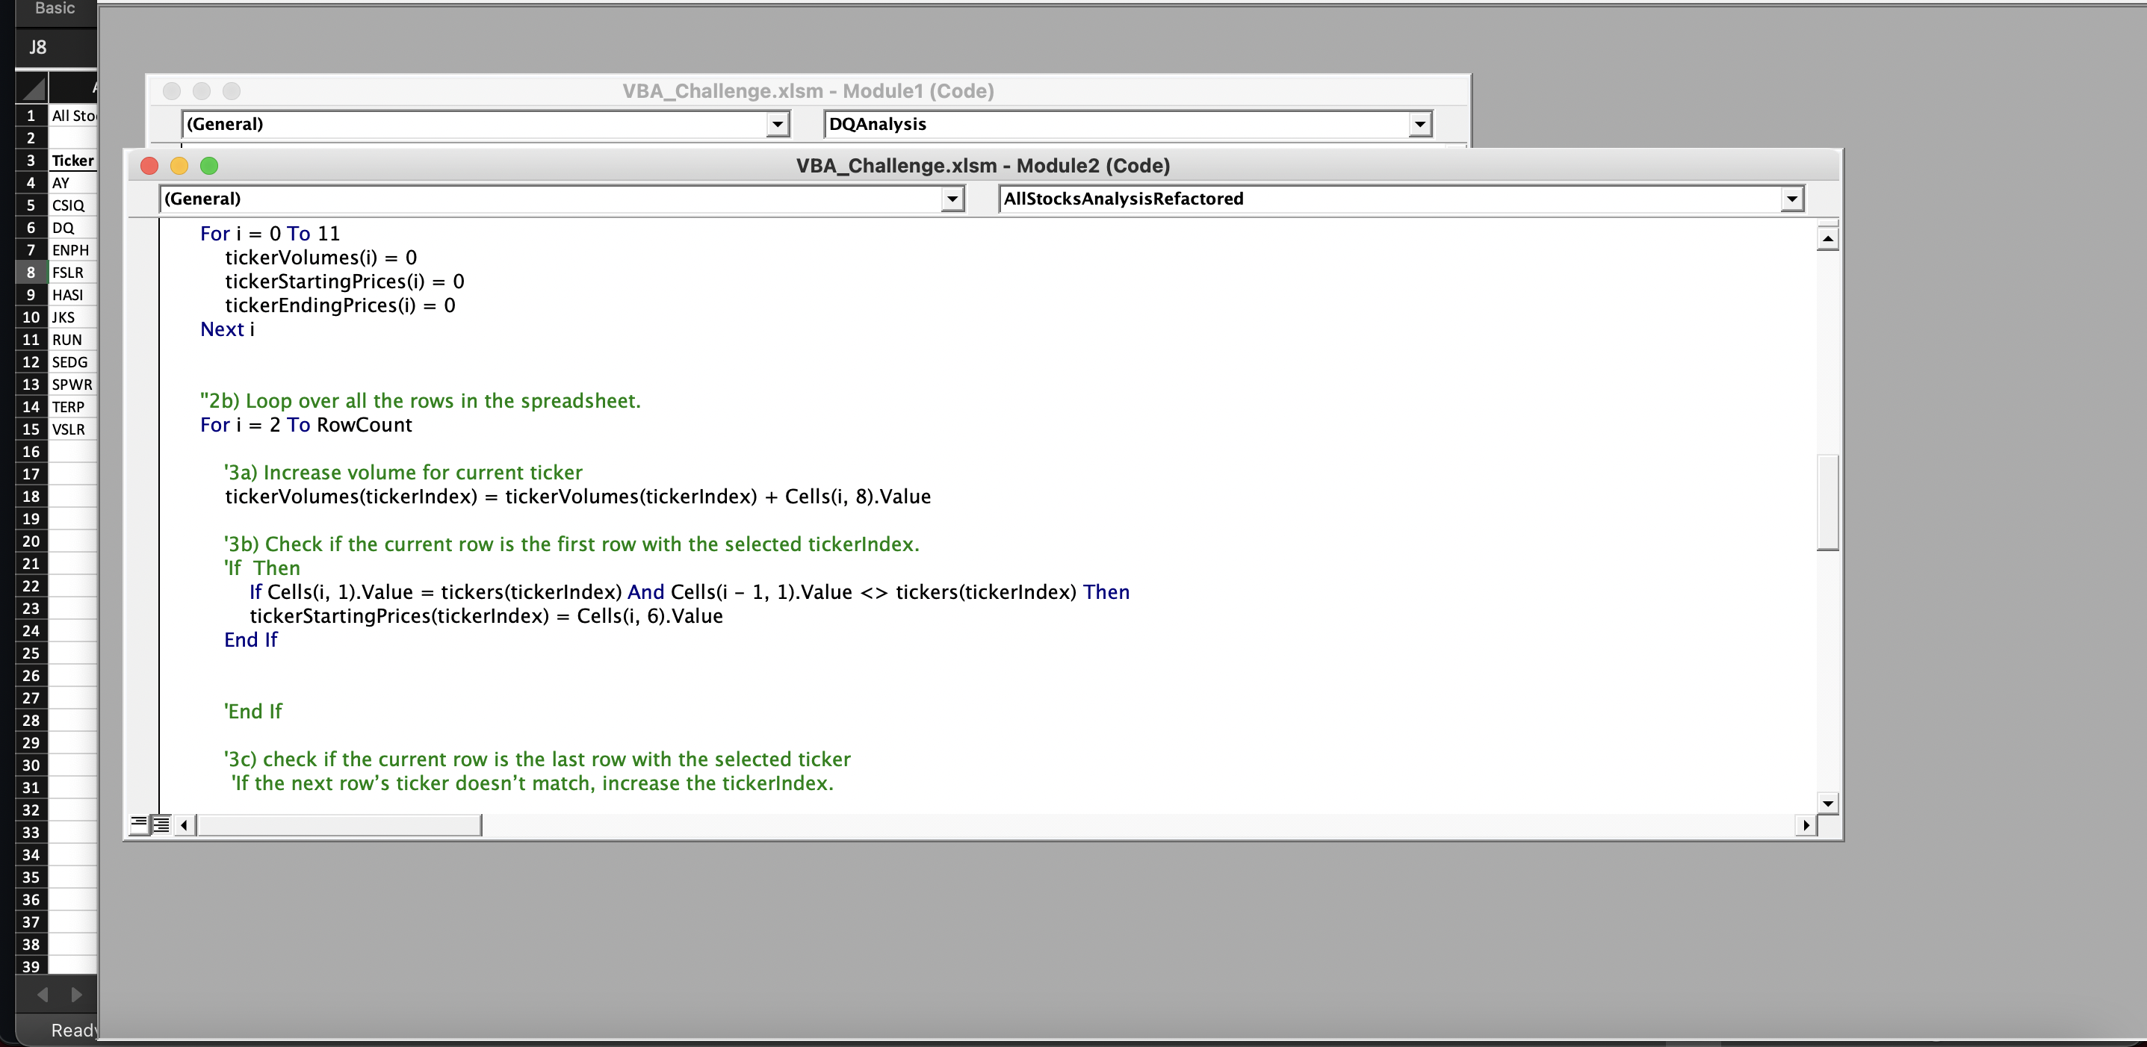Click the Module2 vertical scrollbar thumb

1827,503
